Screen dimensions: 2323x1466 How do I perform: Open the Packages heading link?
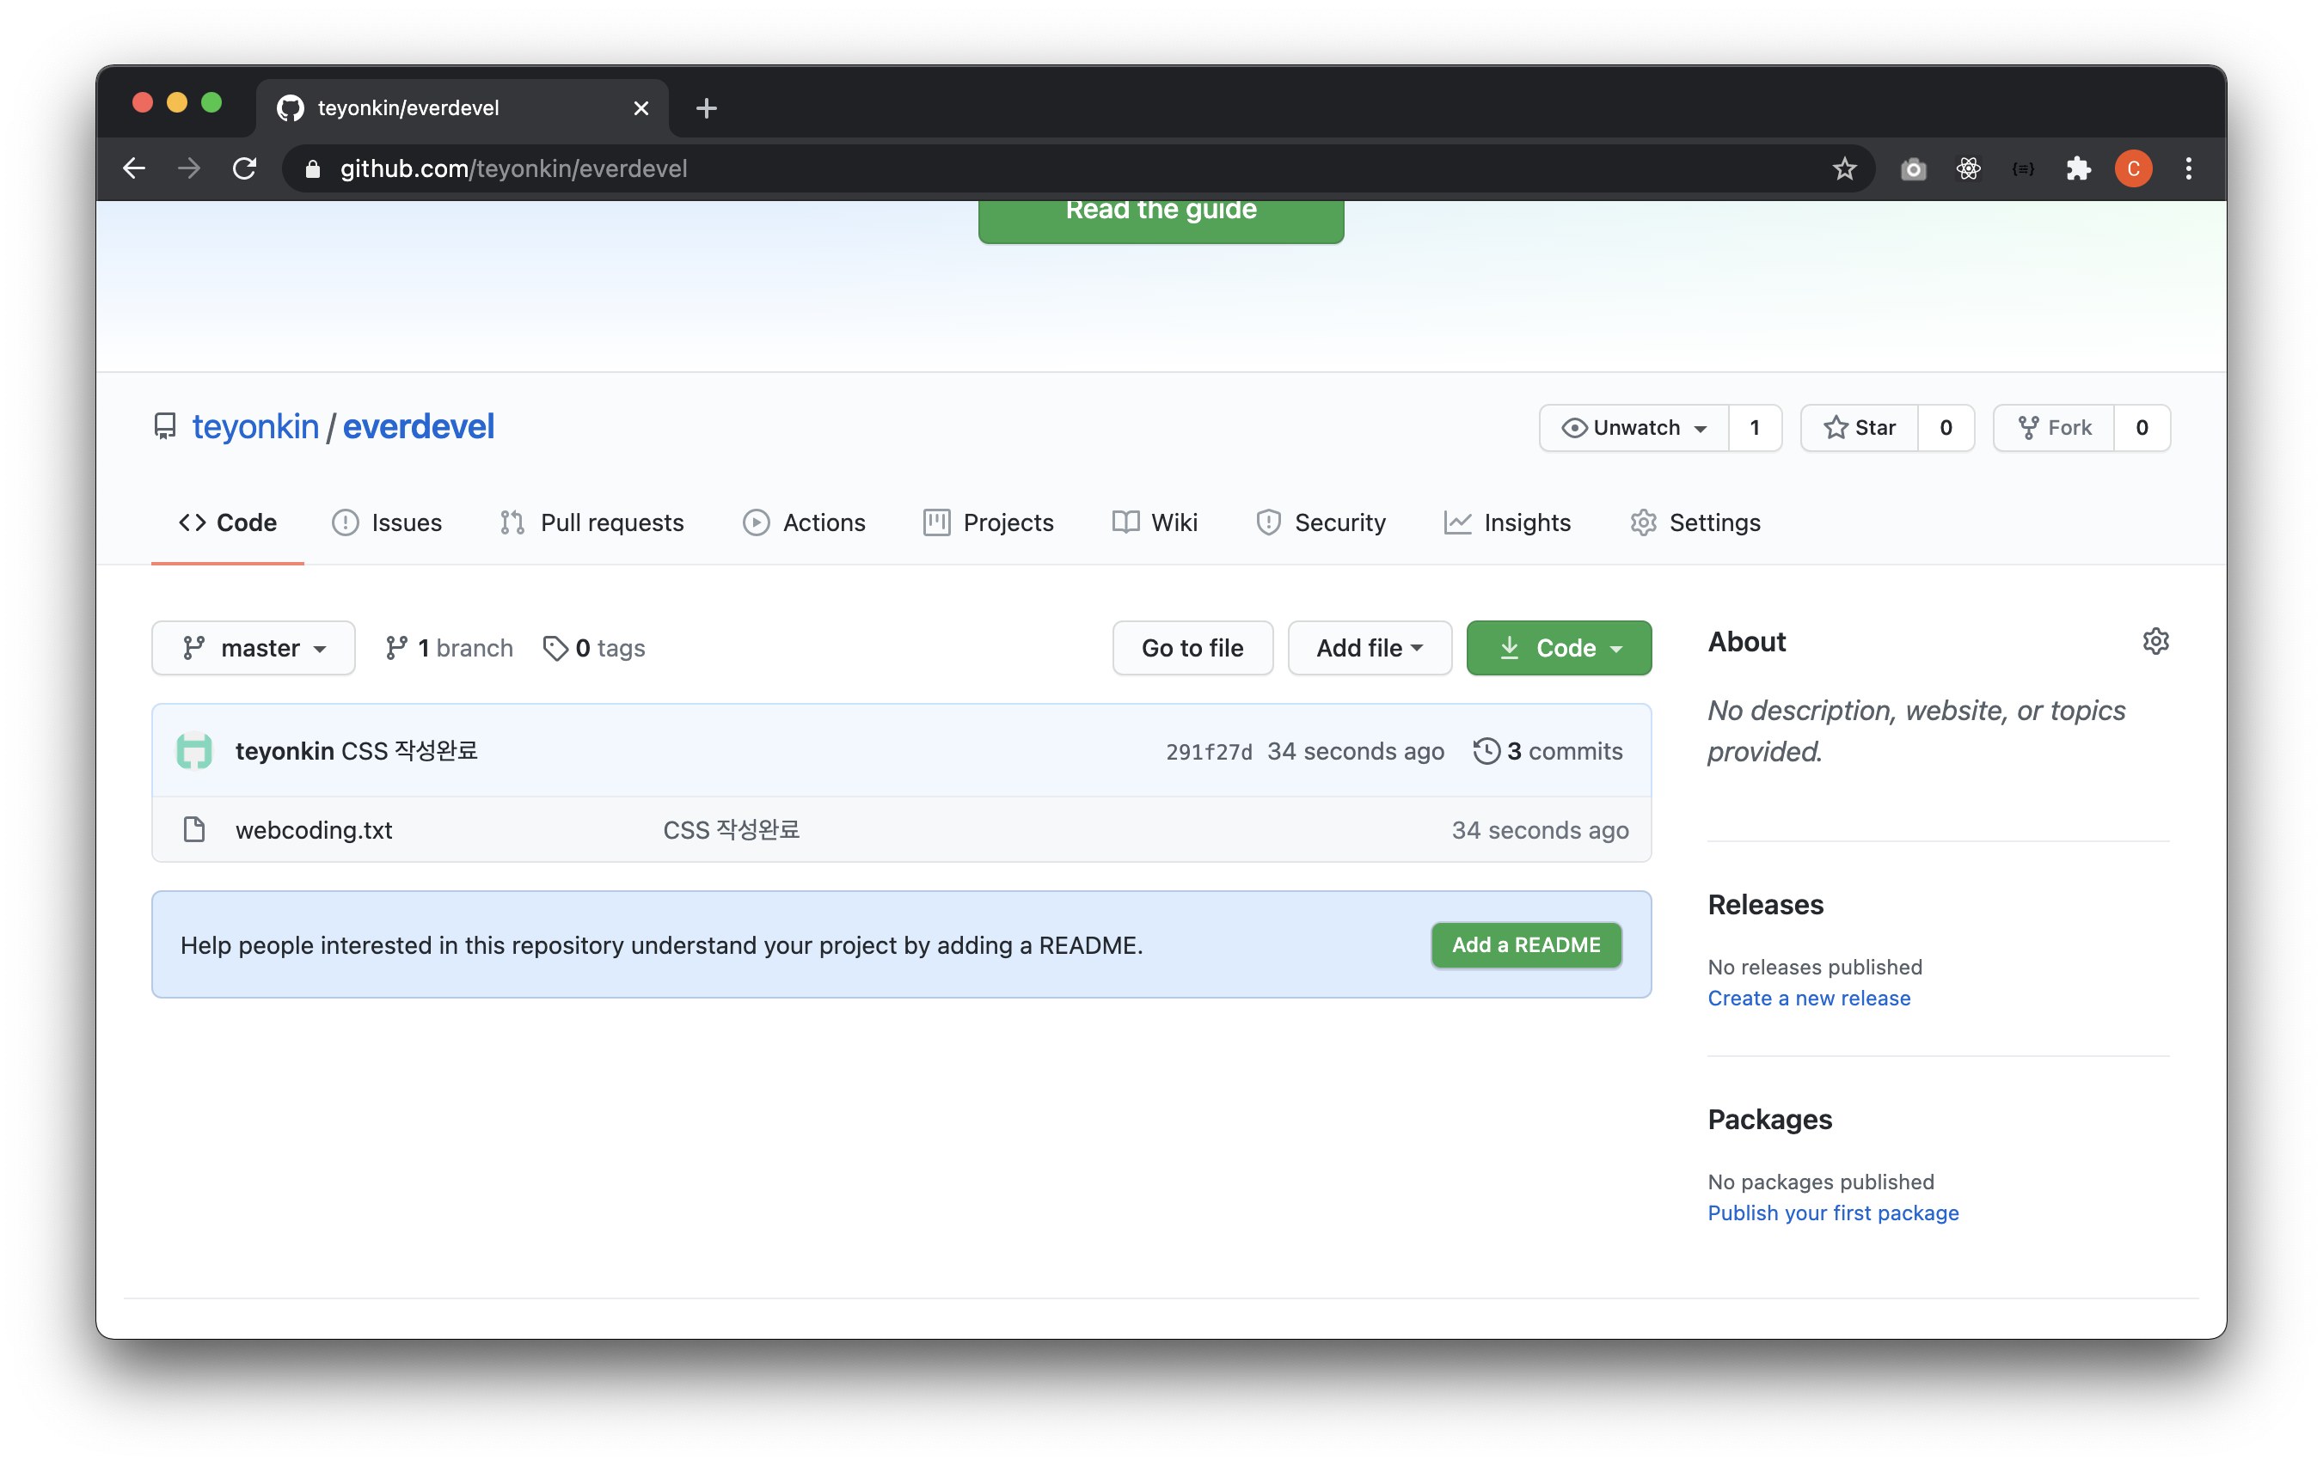point(1769,1119)
